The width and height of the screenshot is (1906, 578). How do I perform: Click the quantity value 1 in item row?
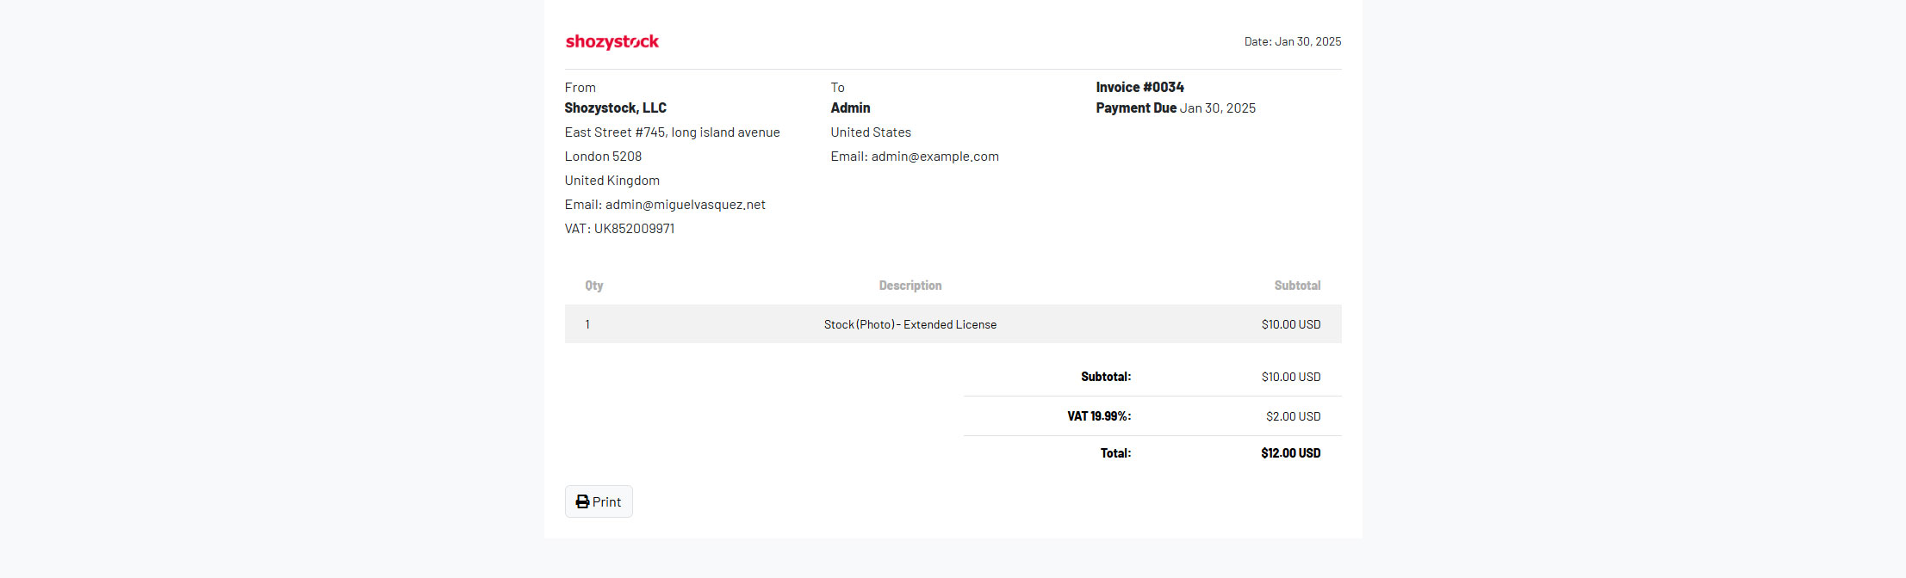coord(587,324)
